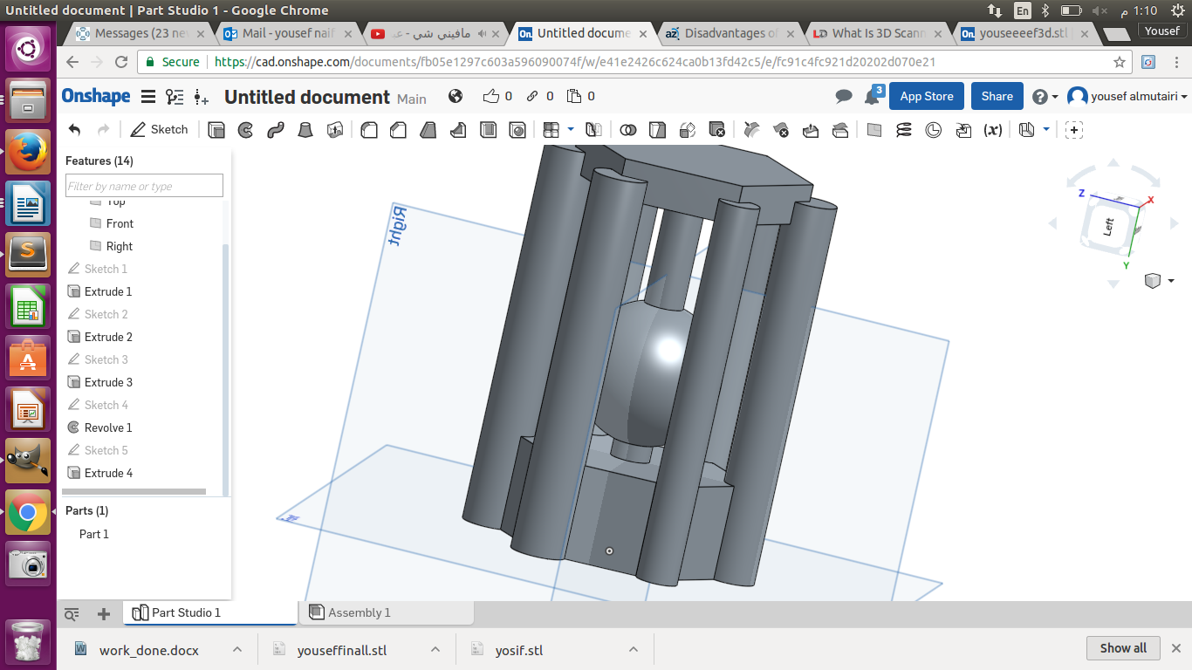Select the Fillet tool in toolbar
Image resolution: width=1192 pixels, height=670 pixels.
coord(369,130)
